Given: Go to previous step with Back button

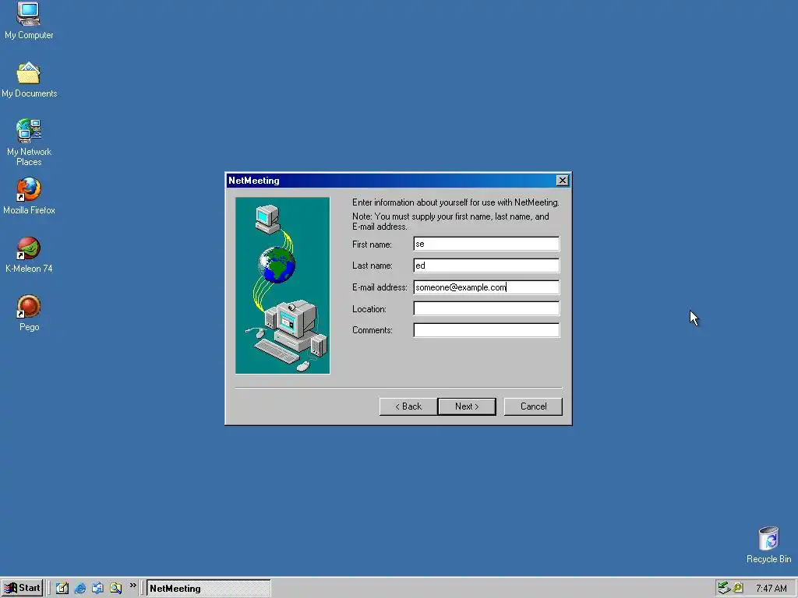Looking at the screenshot, I should 408,406.
